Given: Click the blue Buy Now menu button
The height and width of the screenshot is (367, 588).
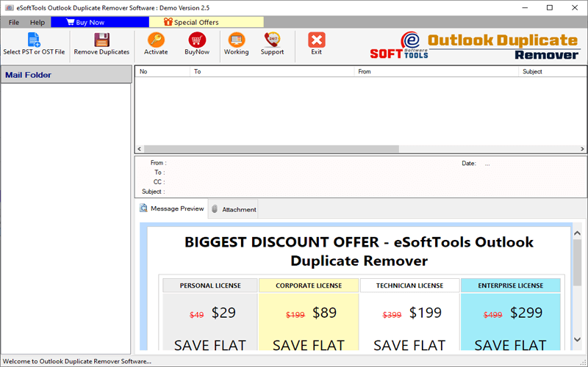Looking at the screenshot, I should click(100, 23).
